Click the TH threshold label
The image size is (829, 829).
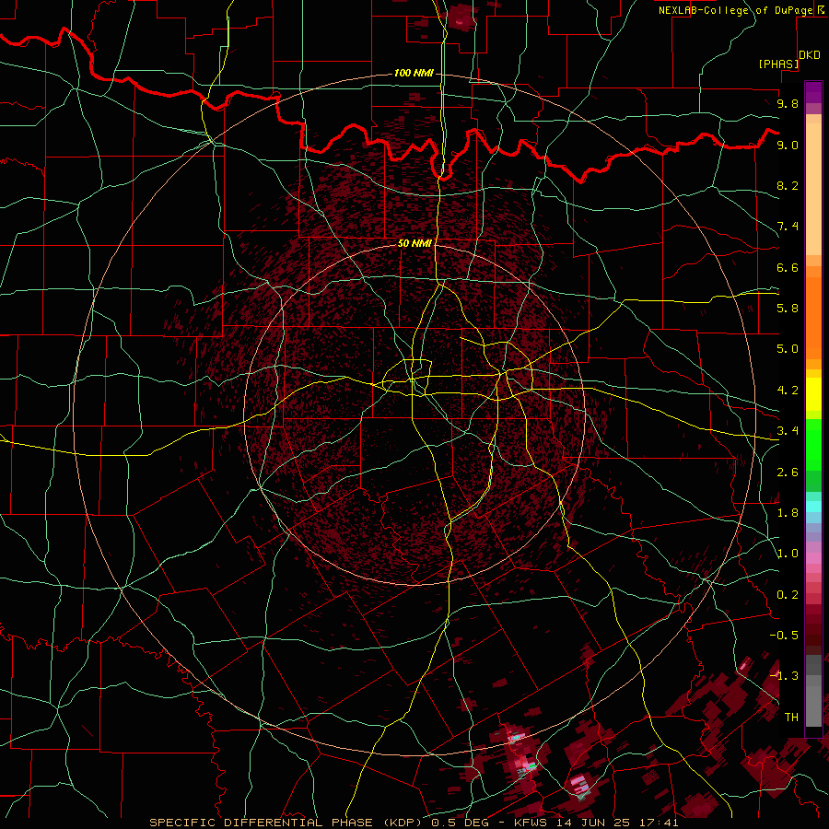pos(791,718)
